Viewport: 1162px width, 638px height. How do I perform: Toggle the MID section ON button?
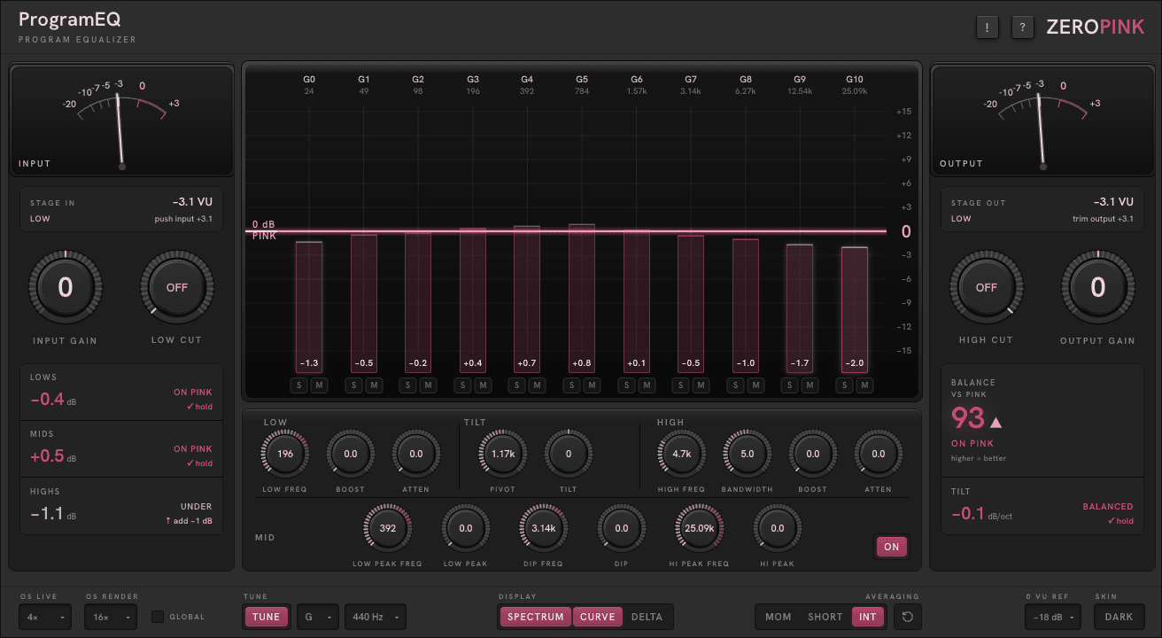point(892,547)
